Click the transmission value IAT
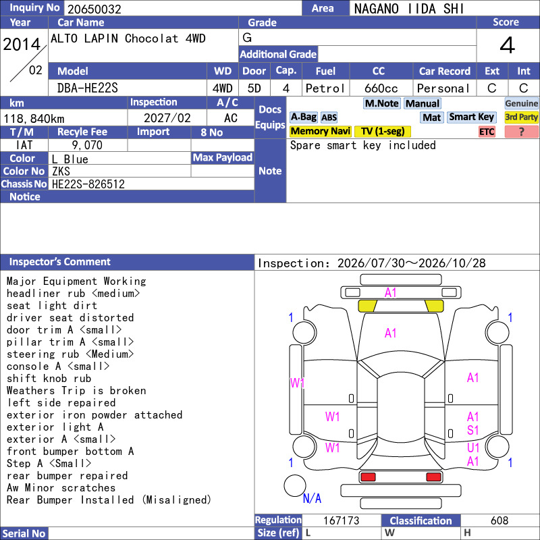Image resolution: width=540 pixels, height=540 pixels. pyautogui.click(x=24, y=145)
